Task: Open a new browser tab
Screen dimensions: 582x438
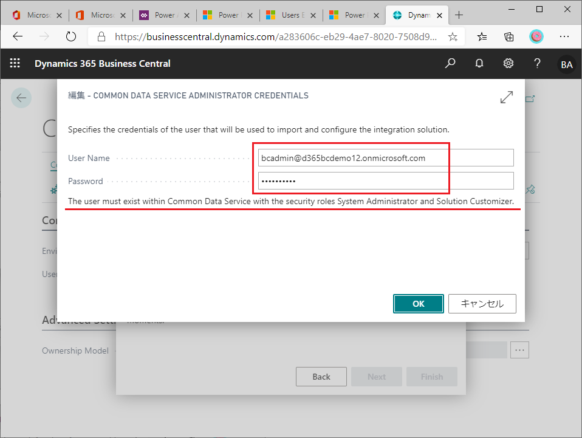Action: pos(459,15)
